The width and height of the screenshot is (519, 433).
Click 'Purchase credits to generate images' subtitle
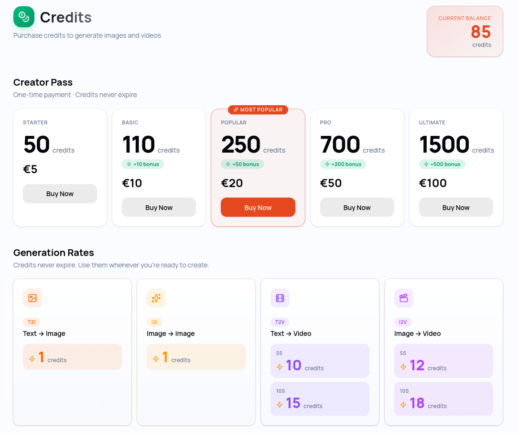(87, 35)
